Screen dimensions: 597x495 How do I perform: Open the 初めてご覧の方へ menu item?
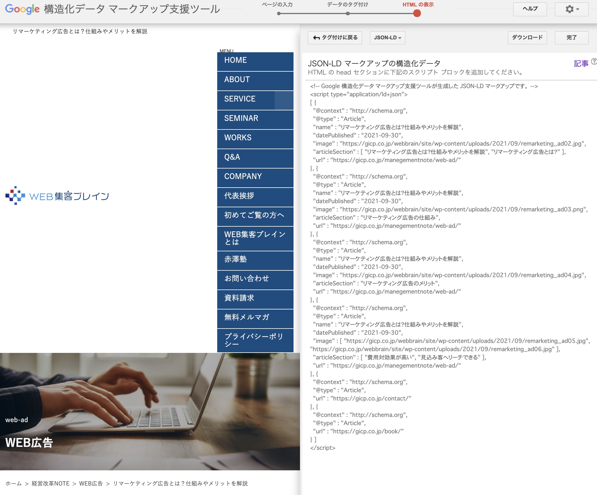255,216
